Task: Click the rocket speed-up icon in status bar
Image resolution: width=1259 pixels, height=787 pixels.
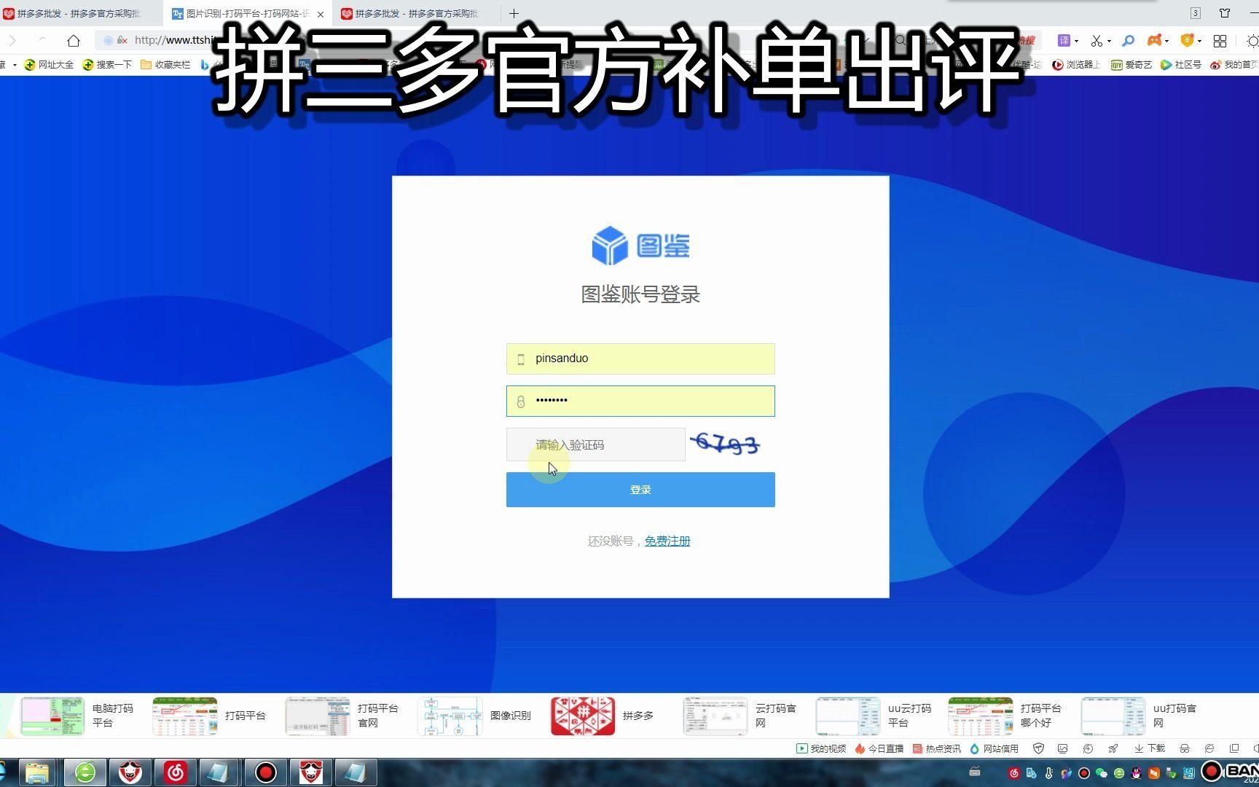Action: pos(1113,748)
